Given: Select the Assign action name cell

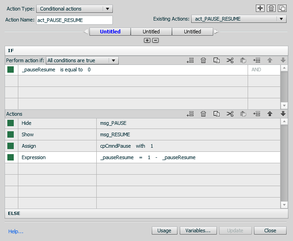Looking at the screenshot, I should [x=57, y=146].
